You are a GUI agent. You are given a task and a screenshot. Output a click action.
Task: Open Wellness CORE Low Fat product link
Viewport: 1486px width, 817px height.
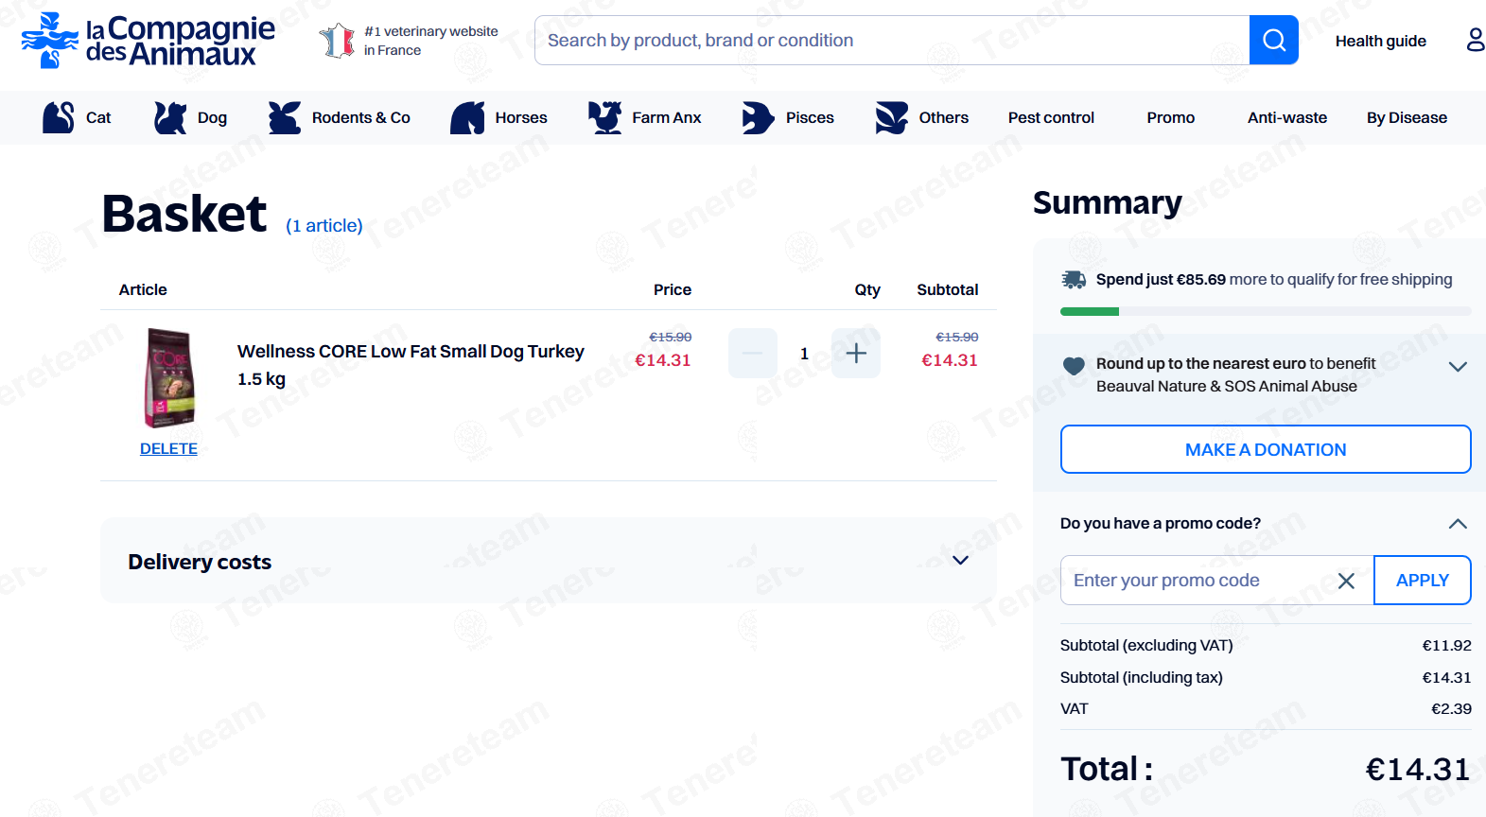tap(411, 364)
